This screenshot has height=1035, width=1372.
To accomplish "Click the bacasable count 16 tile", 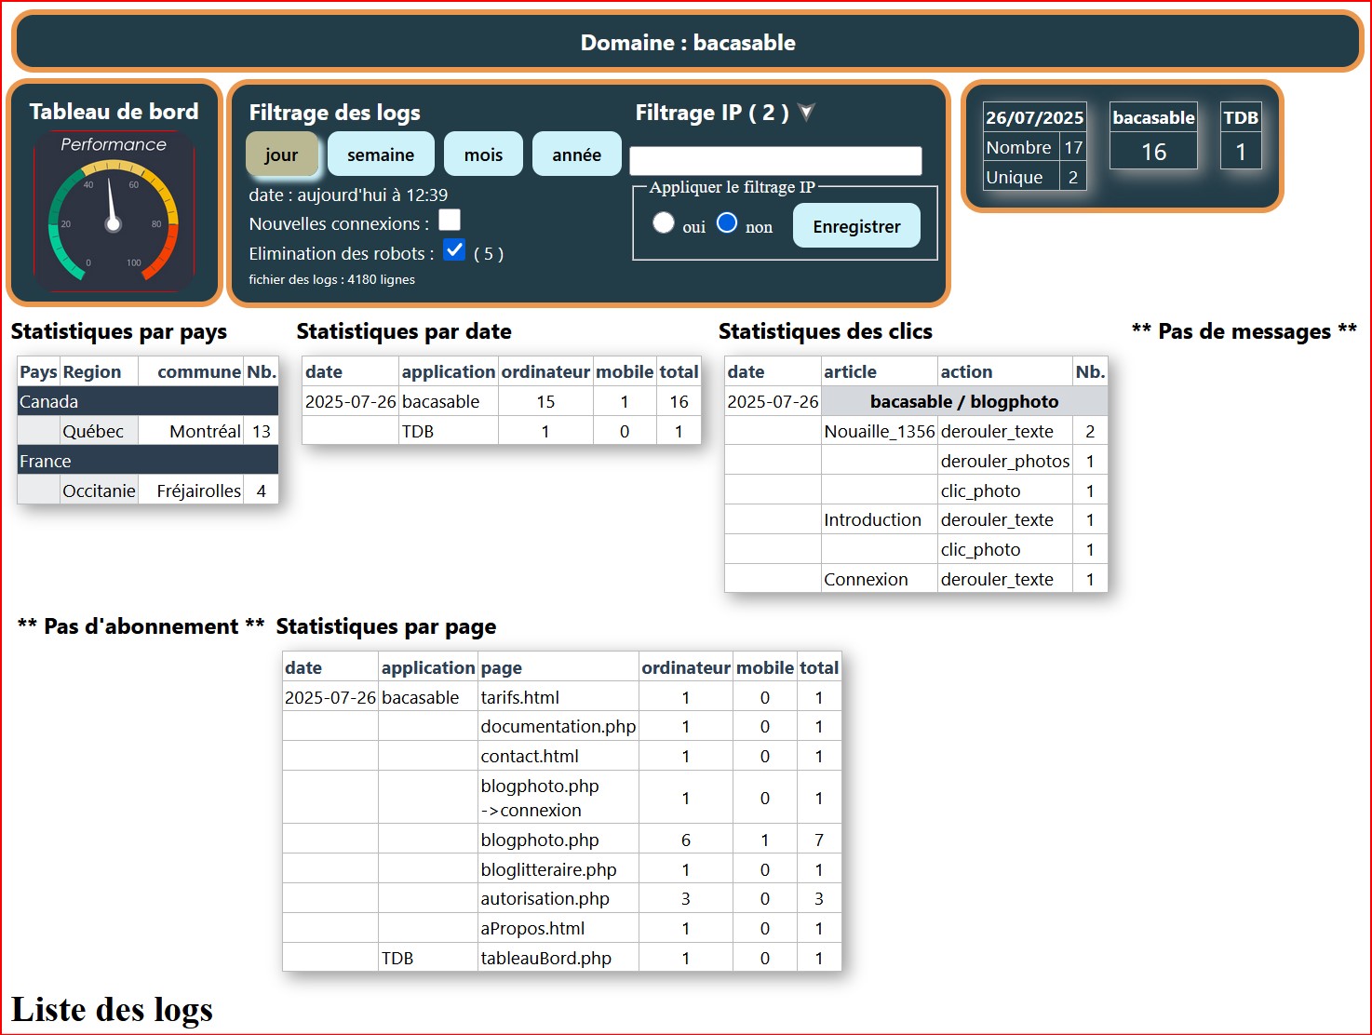I will coord(1153,152).
